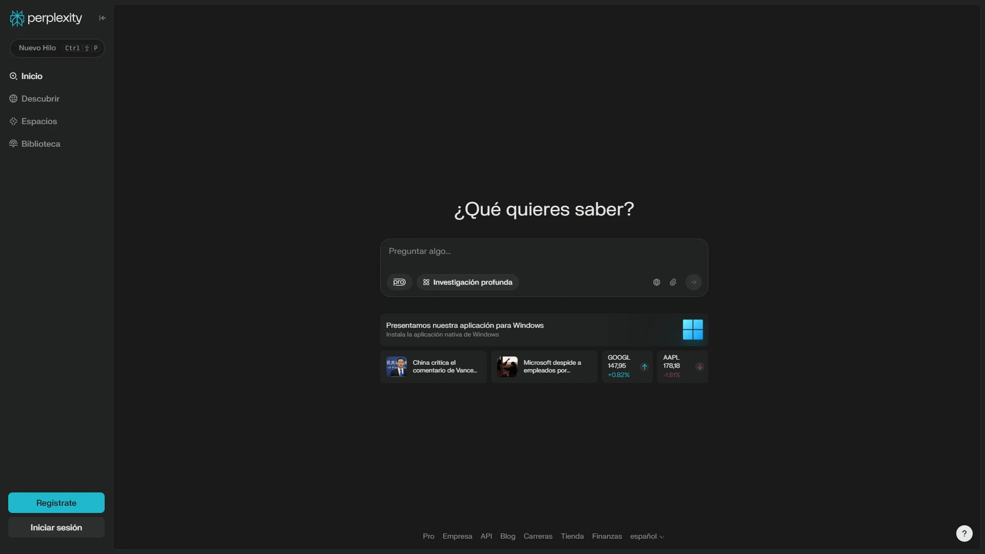The height and width of the screenshot is (554, 985).
Task: Click the Regístrate button
Action: pyautogui.click(x=56, y=503)
